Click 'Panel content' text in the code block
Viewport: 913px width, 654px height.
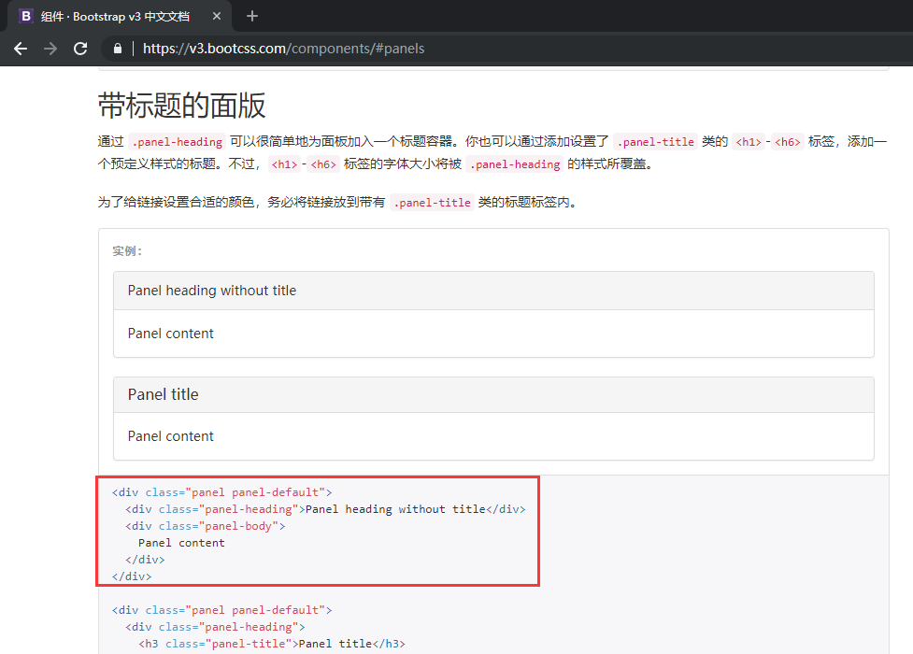point(181,543)
